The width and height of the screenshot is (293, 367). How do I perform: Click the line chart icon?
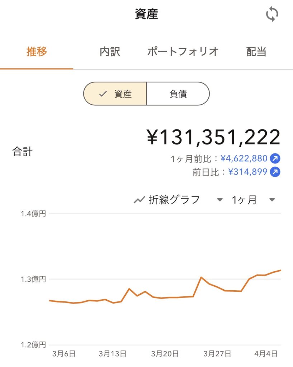pos(139,200)
